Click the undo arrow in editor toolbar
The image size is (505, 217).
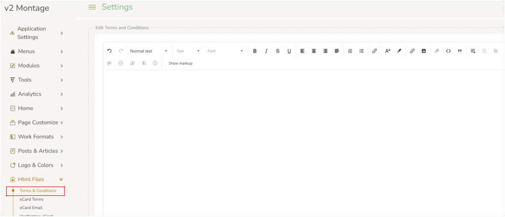(109, 51)
